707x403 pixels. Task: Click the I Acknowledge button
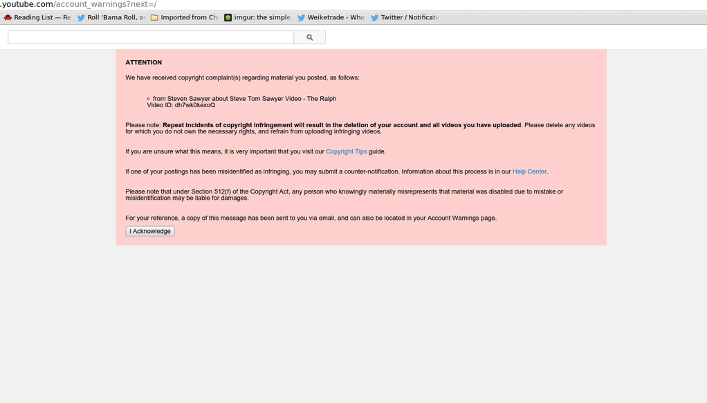tap(150, 232)
